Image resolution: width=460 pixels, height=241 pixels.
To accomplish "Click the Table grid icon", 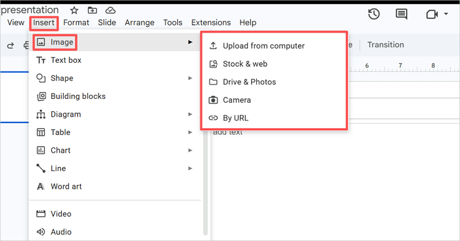I will pyautogui.click(x=41, y=132).
